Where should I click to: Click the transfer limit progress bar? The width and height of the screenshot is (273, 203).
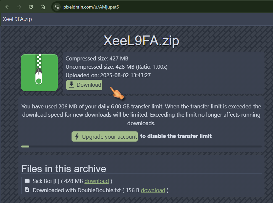(x=141, y=147)
